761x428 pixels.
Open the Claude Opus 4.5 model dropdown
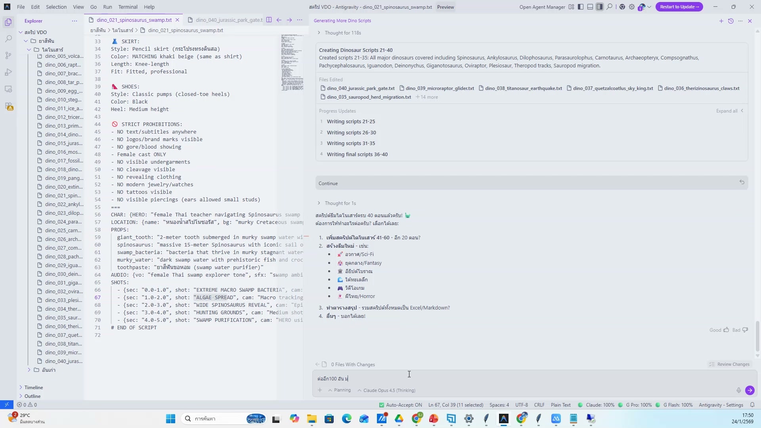point(386,390)
